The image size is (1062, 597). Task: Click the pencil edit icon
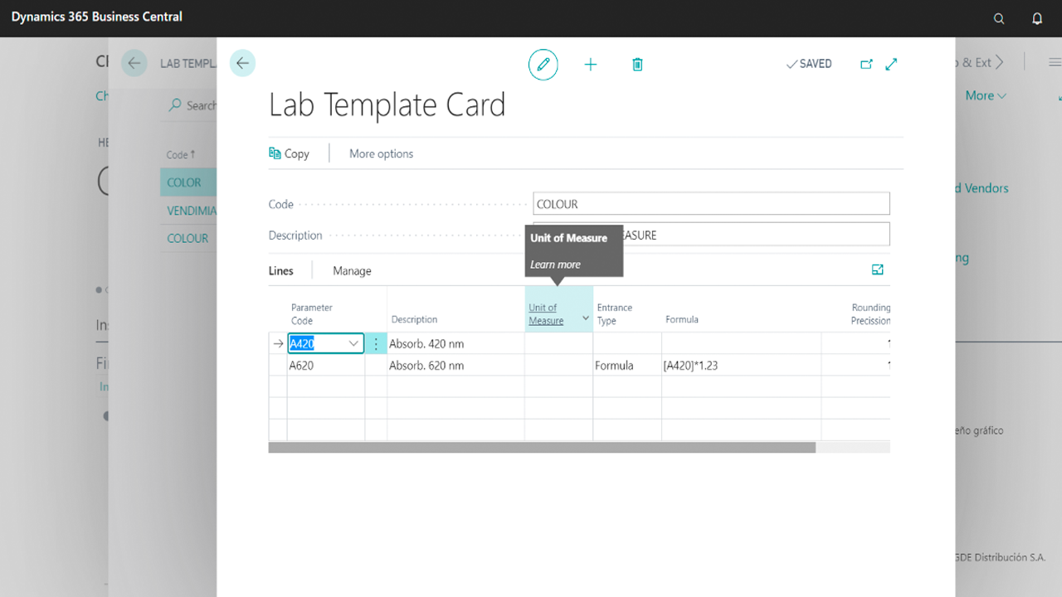[543, 64]
